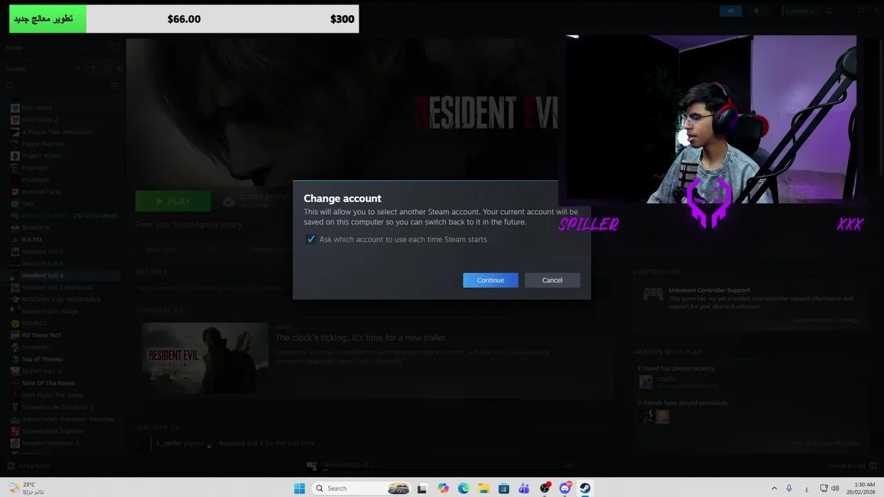Click the Steam icon in the taskbar
Viewport: 884px width, 497px height.
585,488
